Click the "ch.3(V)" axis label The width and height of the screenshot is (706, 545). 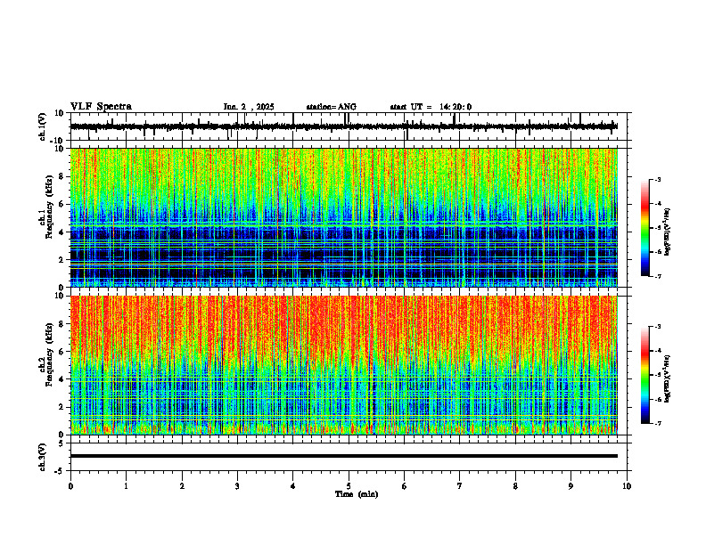pos(43,457)
